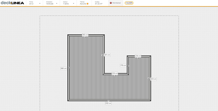Screen dimensions: 218x111
Task: Toggle the checkbox under the 365 cm label
Action: (85, 37)
